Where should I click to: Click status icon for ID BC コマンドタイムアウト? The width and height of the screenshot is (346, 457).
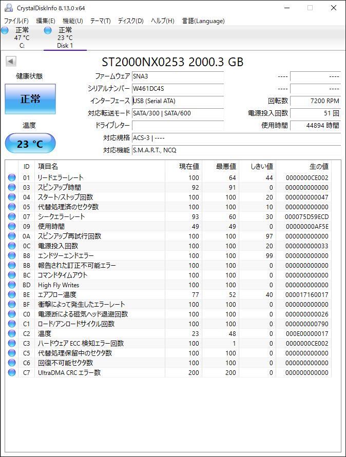12,275
